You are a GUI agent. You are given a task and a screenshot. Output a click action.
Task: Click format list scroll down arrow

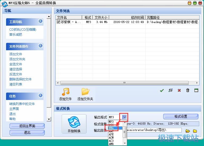[x=125, y=143]
